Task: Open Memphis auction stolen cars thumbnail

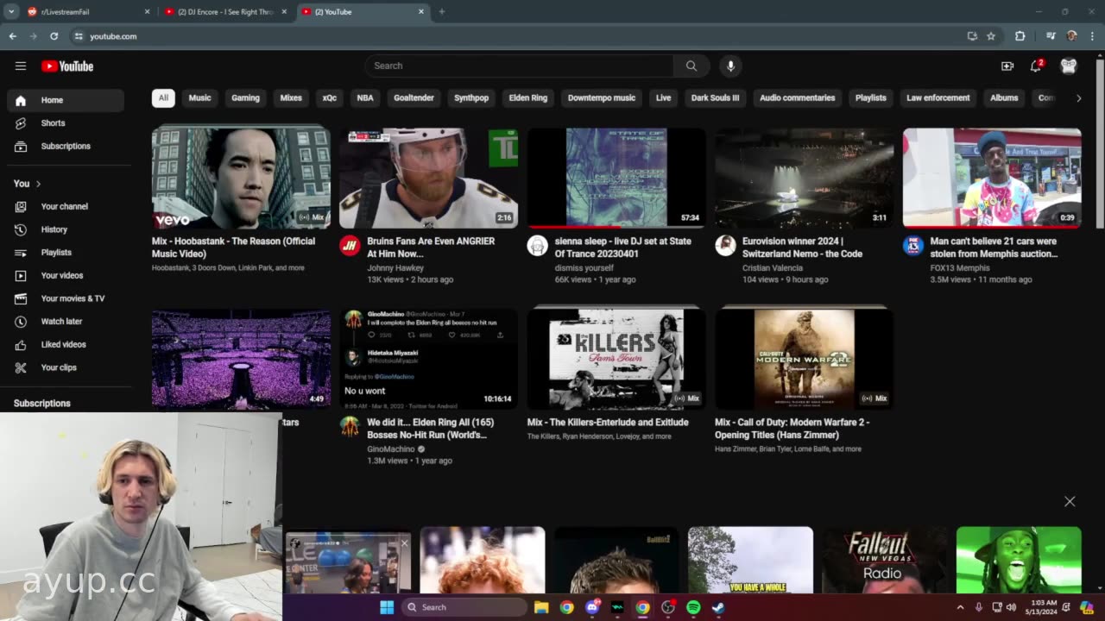Action: (992, 178)
